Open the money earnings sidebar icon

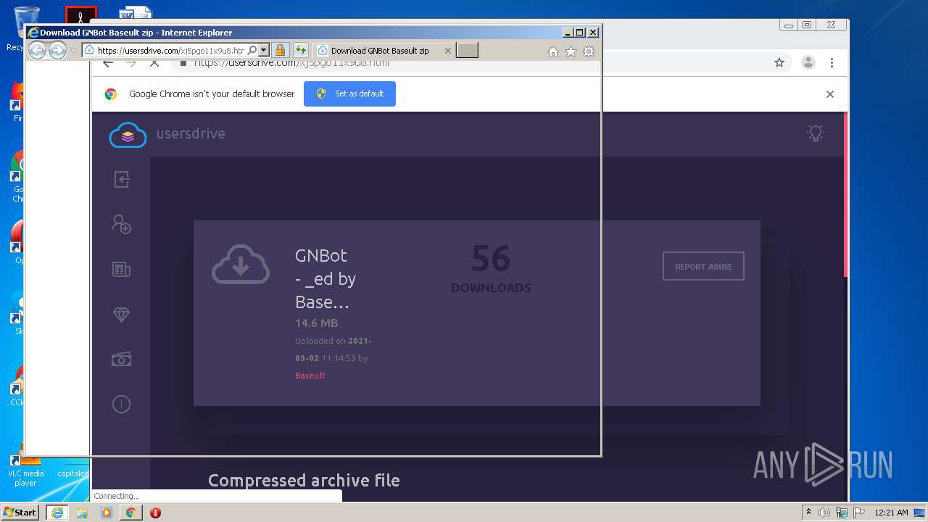coord(121,360)
